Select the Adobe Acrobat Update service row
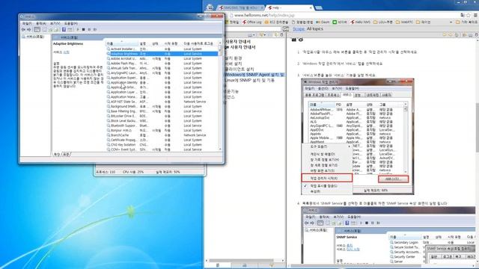The image size is (479, 269). [x=162, y=58]
